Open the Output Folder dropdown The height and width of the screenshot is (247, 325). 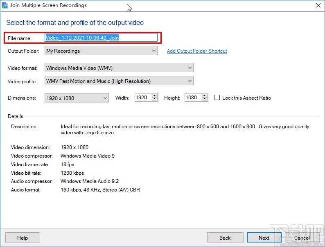click(x=101, y=51)
